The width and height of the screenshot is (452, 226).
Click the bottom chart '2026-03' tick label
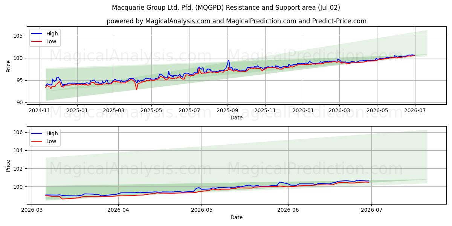(32, 210)
